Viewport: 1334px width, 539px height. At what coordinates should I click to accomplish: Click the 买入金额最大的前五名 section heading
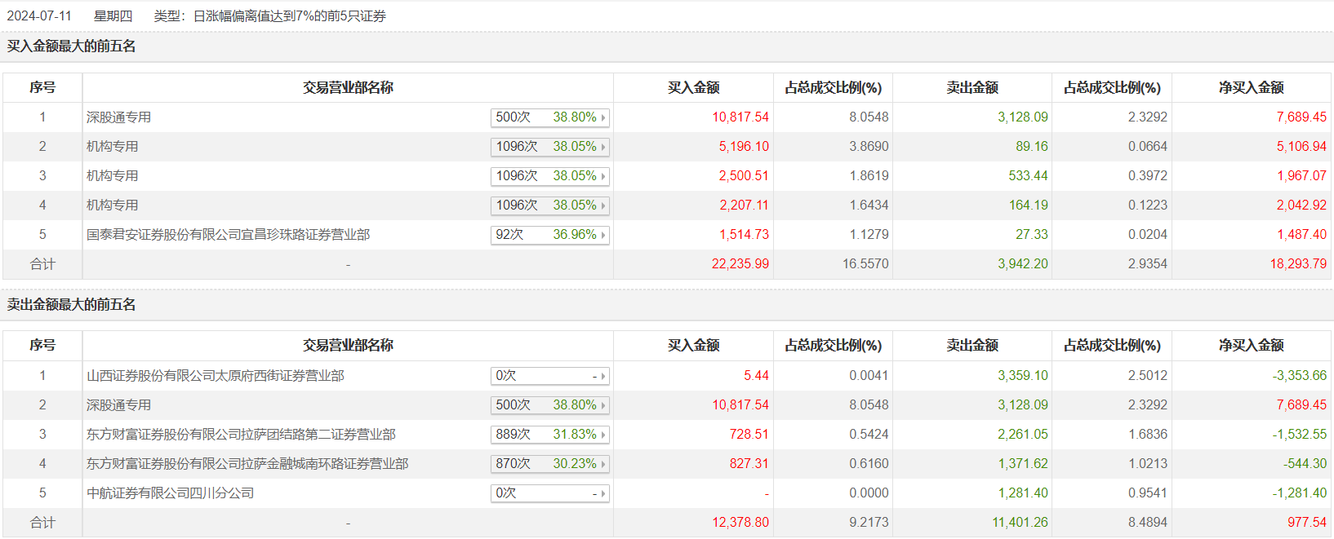[x=72, y=46]
